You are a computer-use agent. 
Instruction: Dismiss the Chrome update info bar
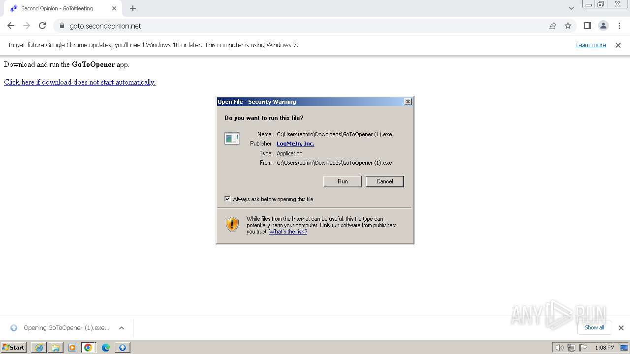point(618,45)
